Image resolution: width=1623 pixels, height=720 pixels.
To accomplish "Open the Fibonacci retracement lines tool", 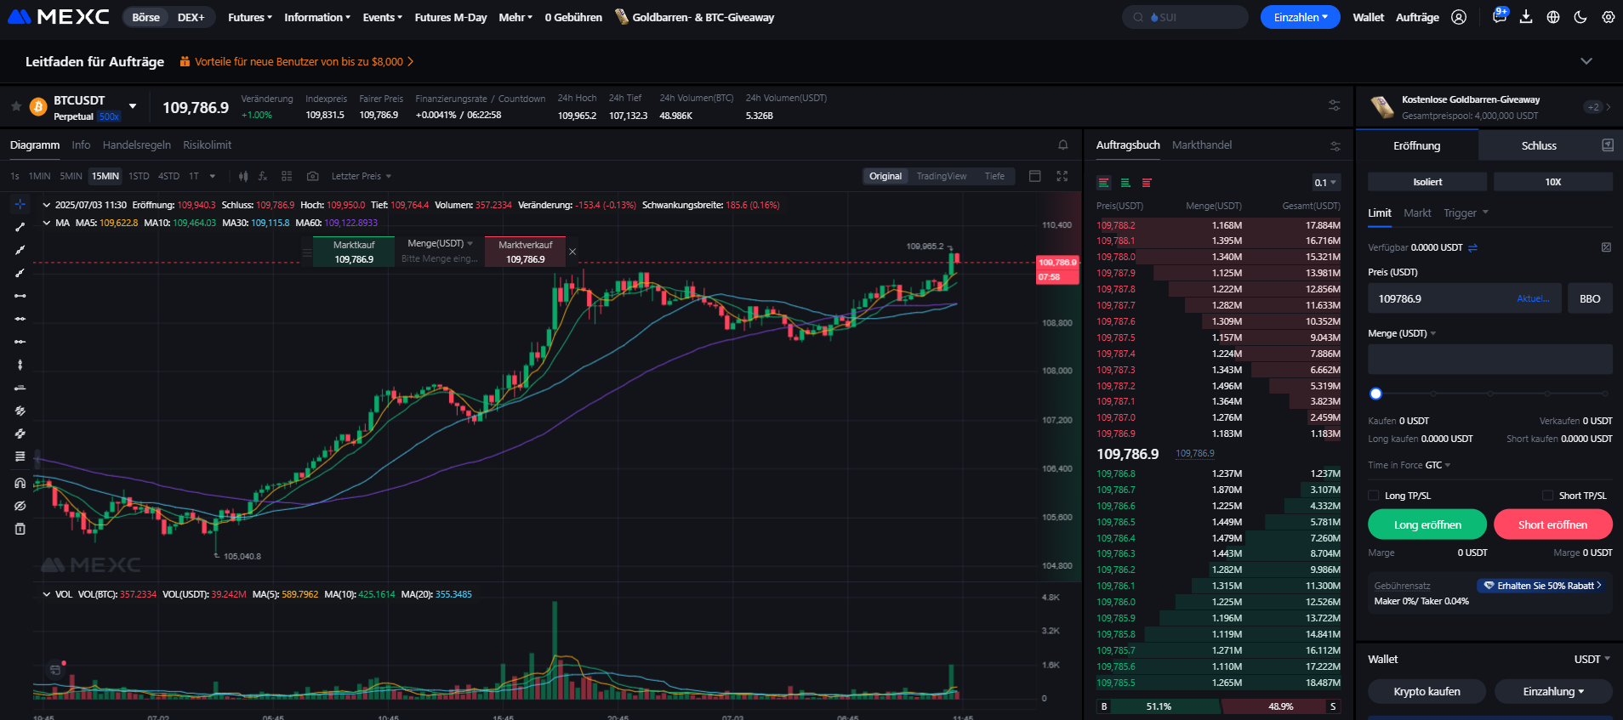I will [x=20, y=456].
